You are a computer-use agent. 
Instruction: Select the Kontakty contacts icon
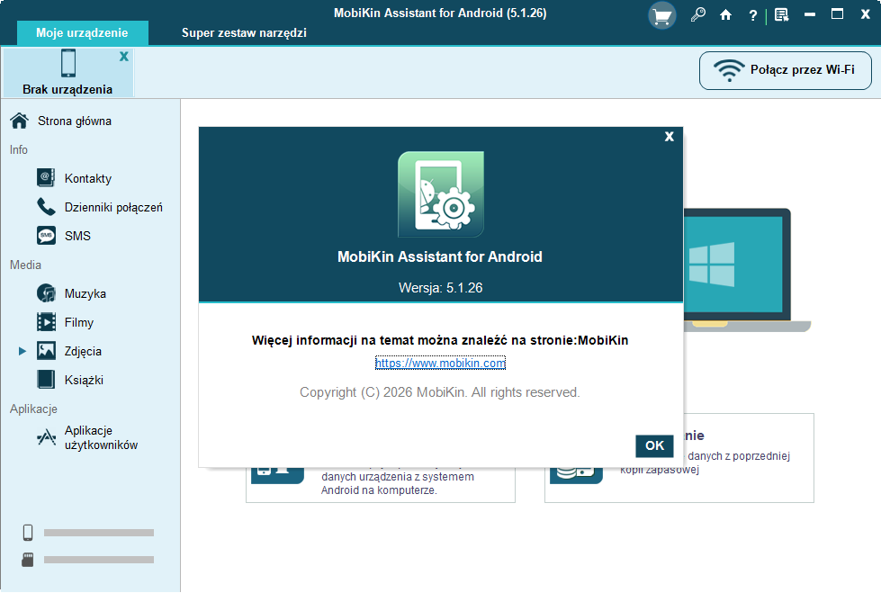pos(46,177)
